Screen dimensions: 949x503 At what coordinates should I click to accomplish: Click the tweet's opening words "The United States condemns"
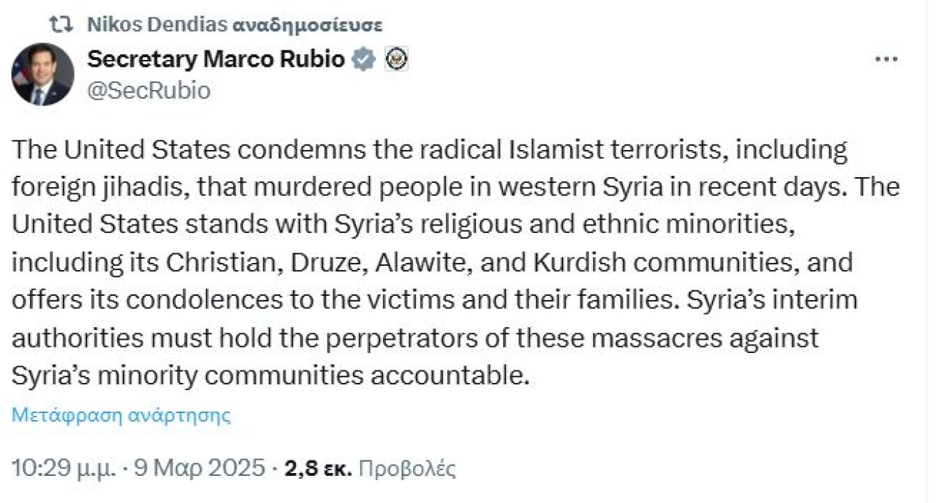pos(150,150)
